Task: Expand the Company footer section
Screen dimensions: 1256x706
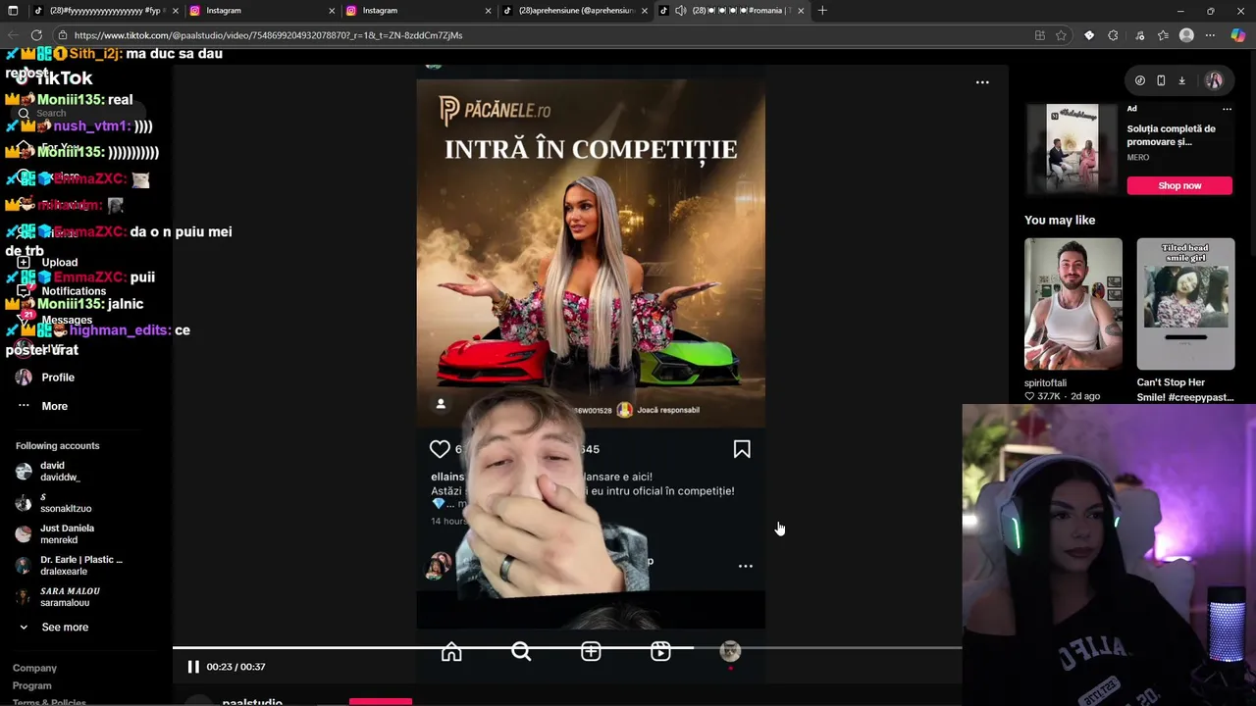Action: click(34, 669)
